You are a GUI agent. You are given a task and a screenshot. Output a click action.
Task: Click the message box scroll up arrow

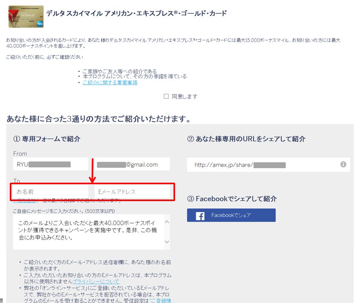pos(167,222)
